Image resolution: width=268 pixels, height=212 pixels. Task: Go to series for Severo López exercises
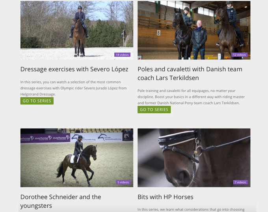point(37,101)
